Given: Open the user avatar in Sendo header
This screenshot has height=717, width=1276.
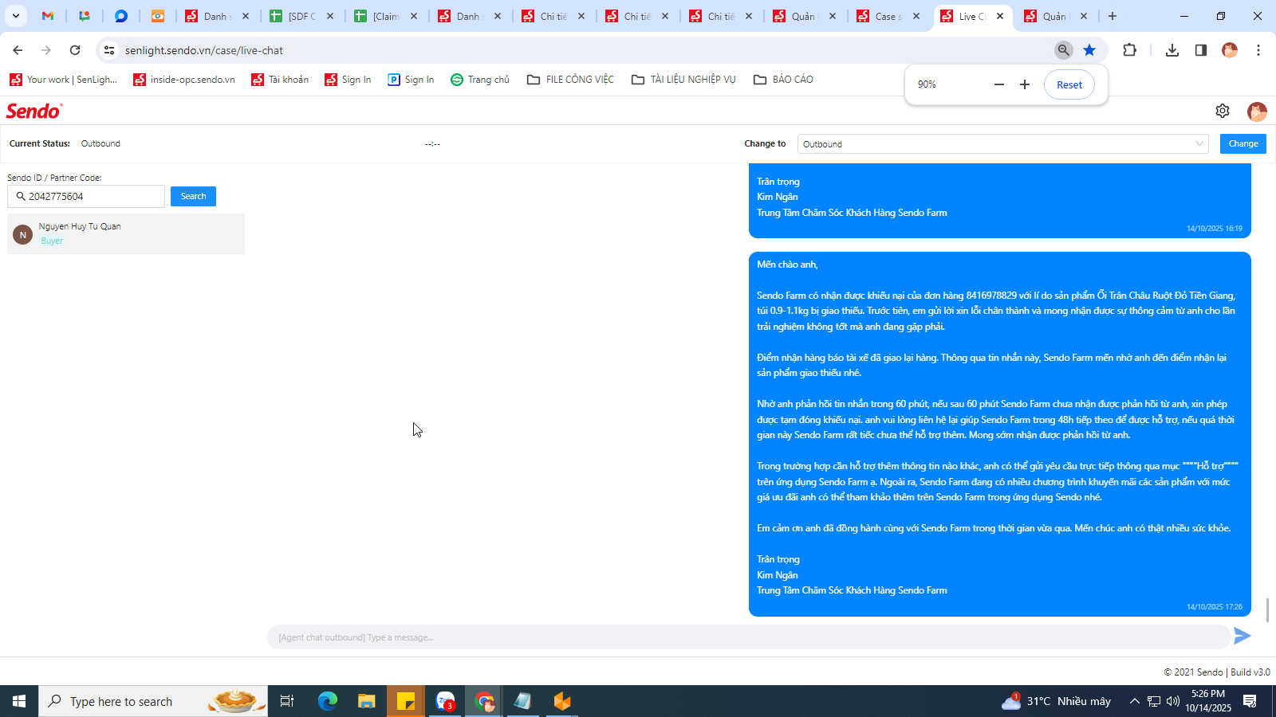Looking at the screenshot, I should pyautogui.click(x=1257, y=112).
